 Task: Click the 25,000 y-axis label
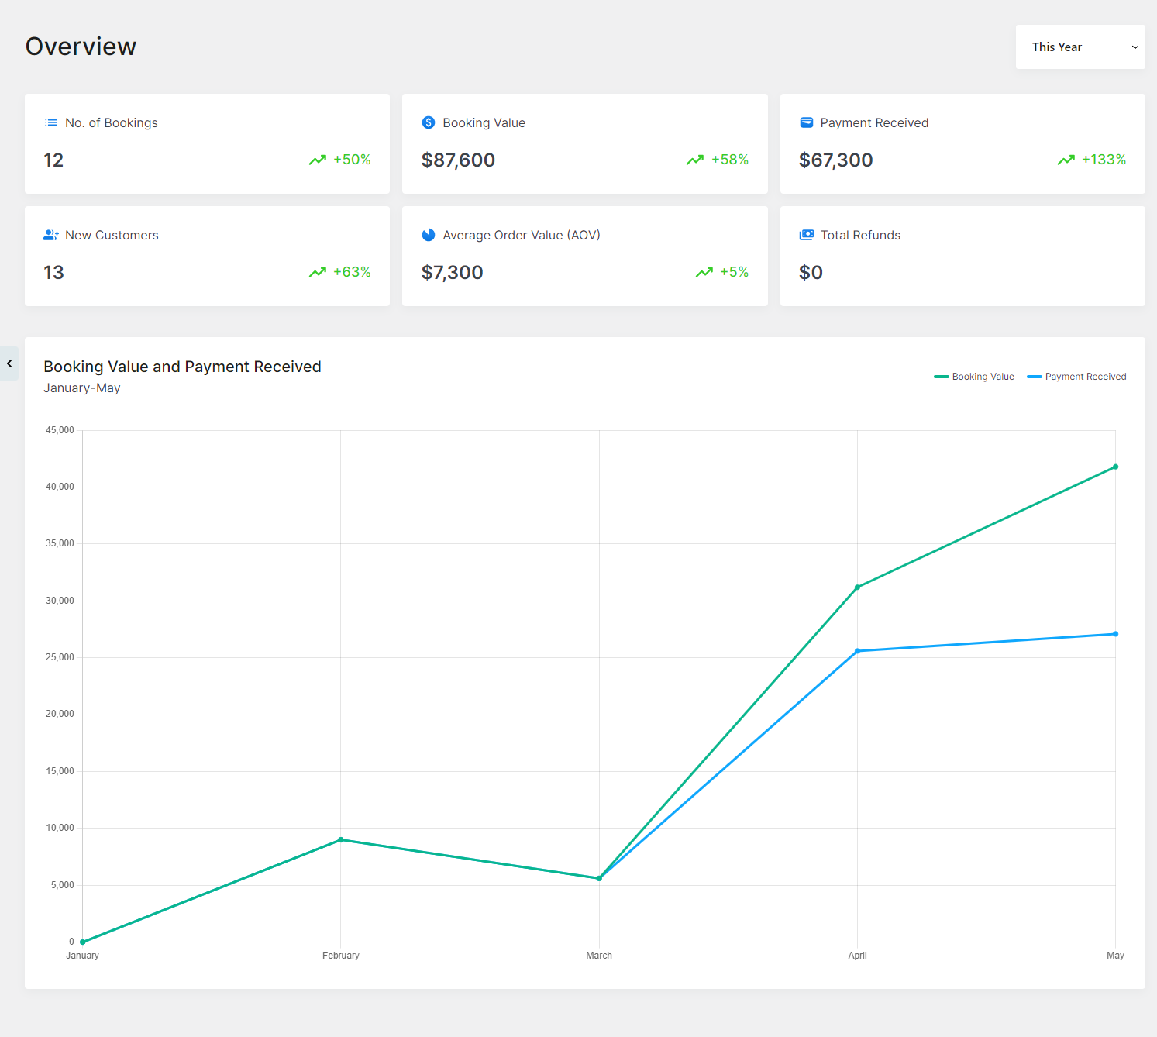(x=60, y=657)
